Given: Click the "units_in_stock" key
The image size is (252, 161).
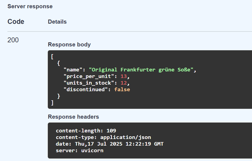Looking at the screenshot, I should click(x=86, y=83).
